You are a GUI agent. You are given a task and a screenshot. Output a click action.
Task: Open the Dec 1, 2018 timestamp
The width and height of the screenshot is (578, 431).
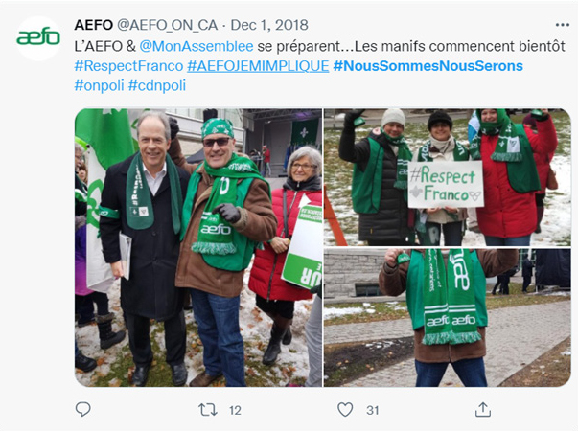[x=269, y=25]
